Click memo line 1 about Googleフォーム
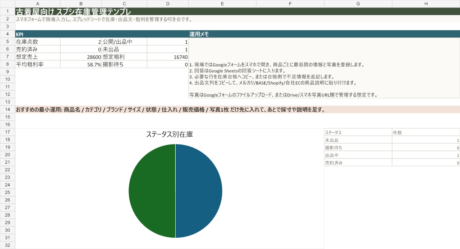Screen dimensions: 460x249 pyautogui.click(x=277, y=65)
